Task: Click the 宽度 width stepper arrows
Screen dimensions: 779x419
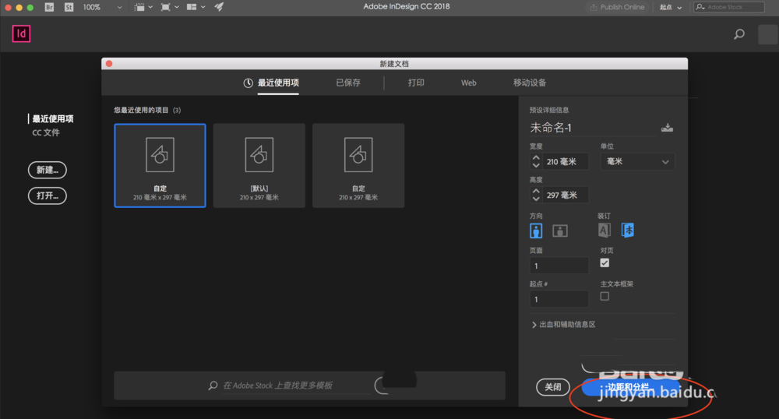Action: 536,162
